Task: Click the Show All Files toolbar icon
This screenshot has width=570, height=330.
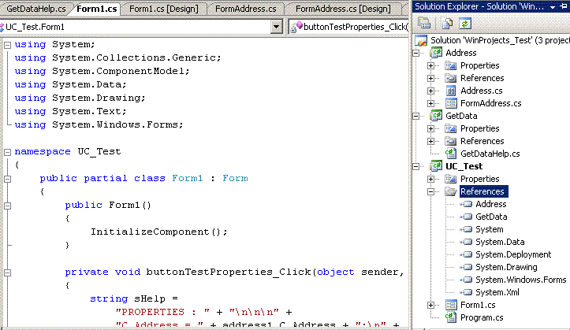Action: tap(447, 24)
